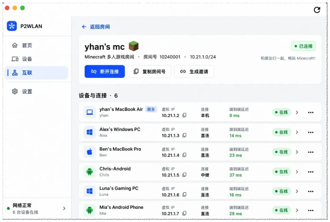330x222 pixels.
Task: Click Android icon of Mia's Android Phone
Action: coord(90,210)
